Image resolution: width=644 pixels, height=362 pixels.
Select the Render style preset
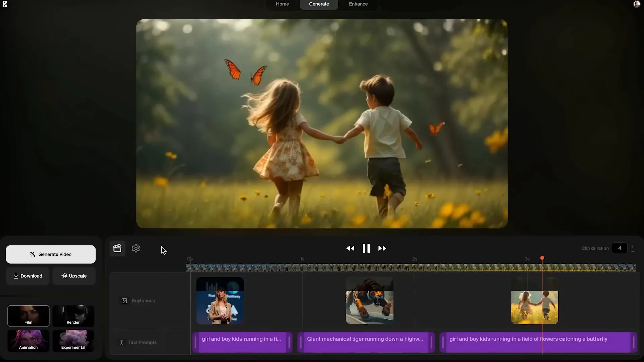click(73, 316)
